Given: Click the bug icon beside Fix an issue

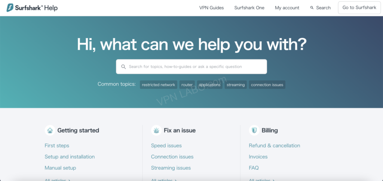Looking at the screenshot, I should (x=156, y=130).
